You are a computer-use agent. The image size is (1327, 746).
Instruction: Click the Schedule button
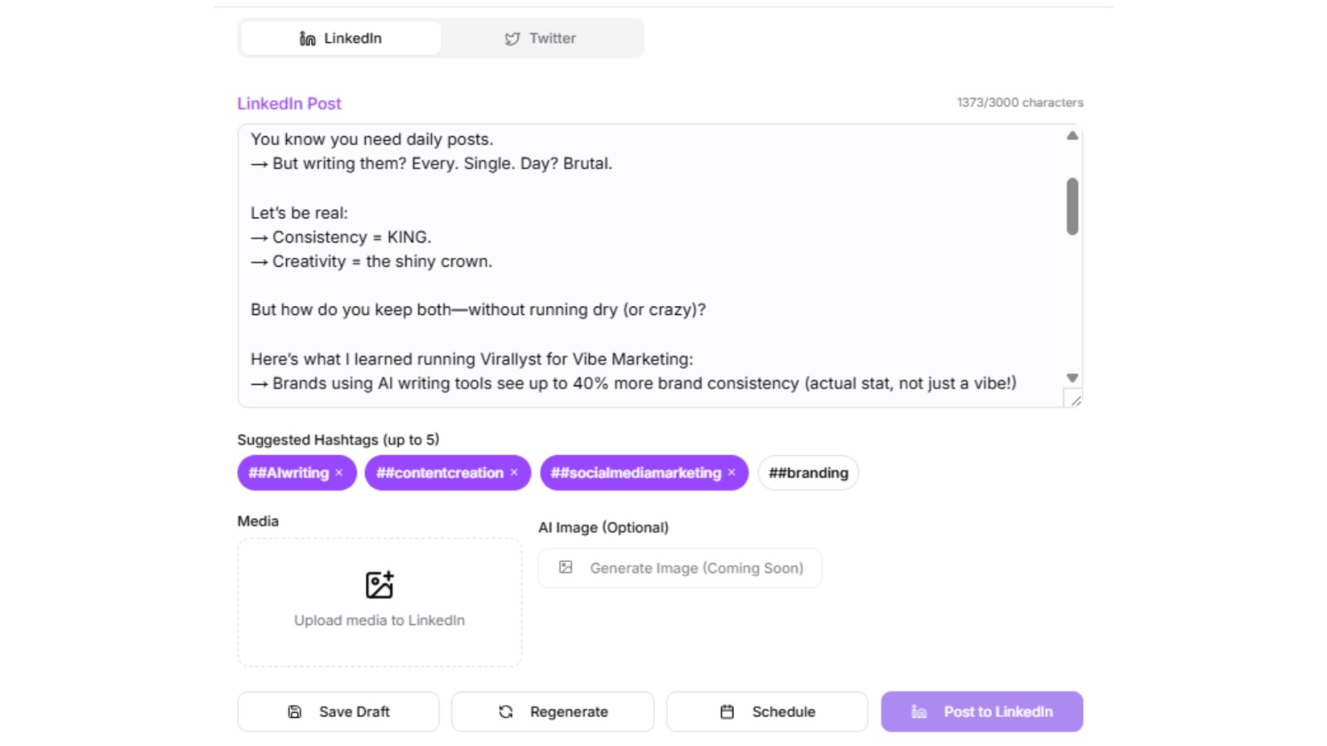pos(767,711)
